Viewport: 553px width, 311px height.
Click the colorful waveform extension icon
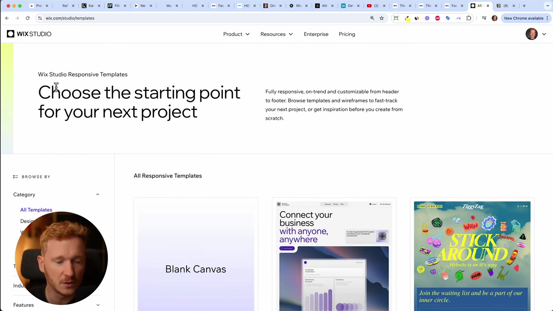458,18
